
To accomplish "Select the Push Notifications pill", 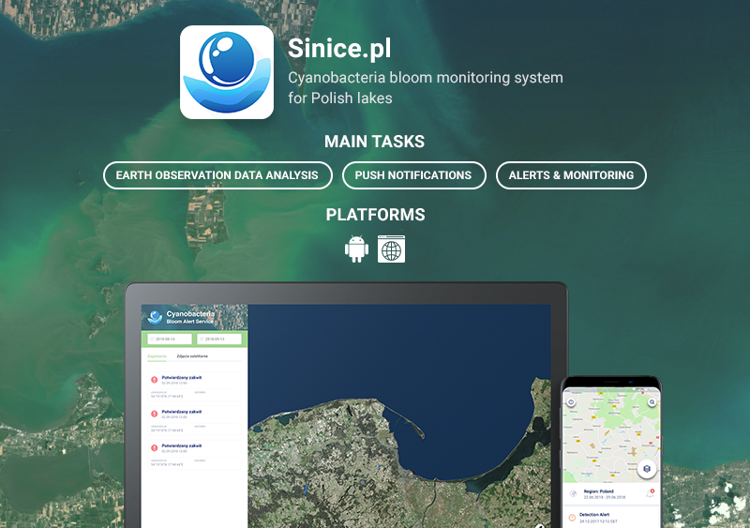I will tap(414, 175).
